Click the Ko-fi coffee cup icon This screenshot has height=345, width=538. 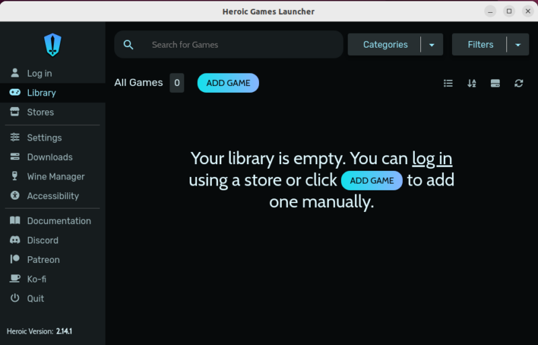point(15,278)
